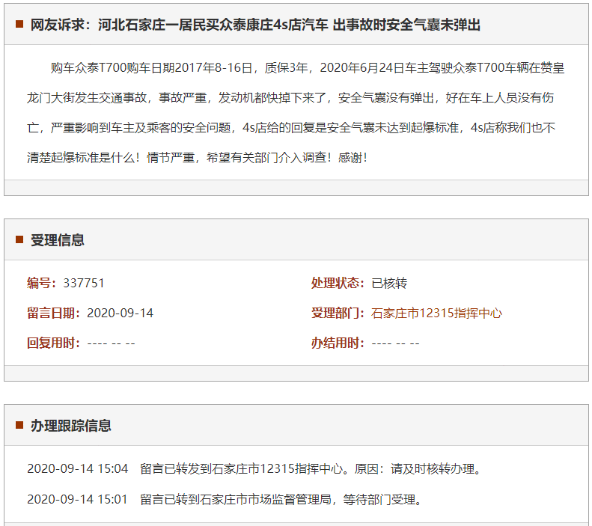Click the square bullet beside 网友诉求 title

click(x=19, y=25)
